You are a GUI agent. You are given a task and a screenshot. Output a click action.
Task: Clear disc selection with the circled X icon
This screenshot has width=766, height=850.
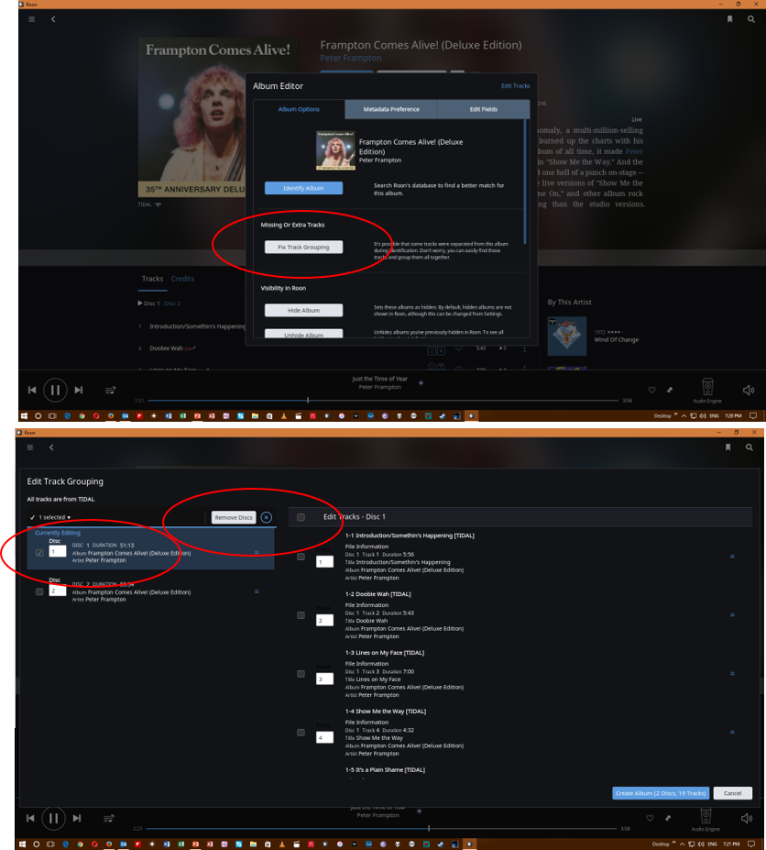pos(267,517)
